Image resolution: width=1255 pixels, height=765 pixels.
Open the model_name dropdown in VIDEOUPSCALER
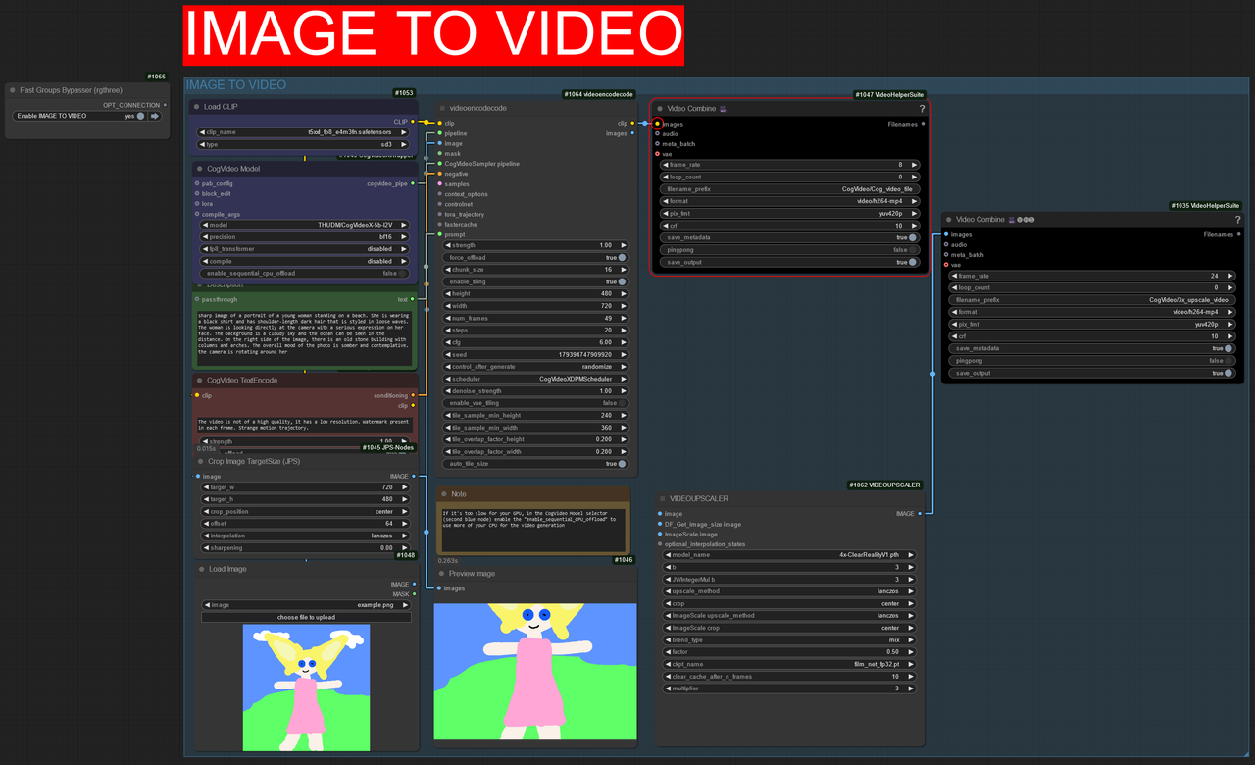pyautogui.click(x=790, y=555)
